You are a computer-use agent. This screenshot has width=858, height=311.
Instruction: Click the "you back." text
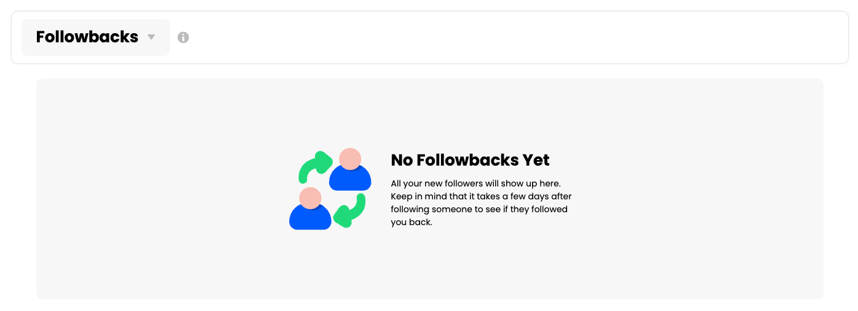pyautogui.click(x=411, y=222)
